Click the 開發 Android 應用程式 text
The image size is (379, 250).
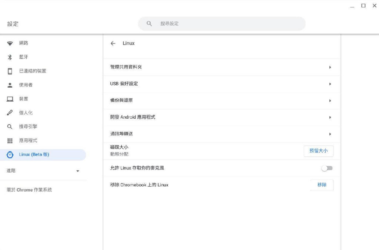pos(133,117)
